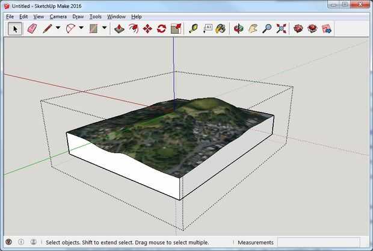Open the Camera menu
The image size is (373, 251).
[x=58, y=17]
